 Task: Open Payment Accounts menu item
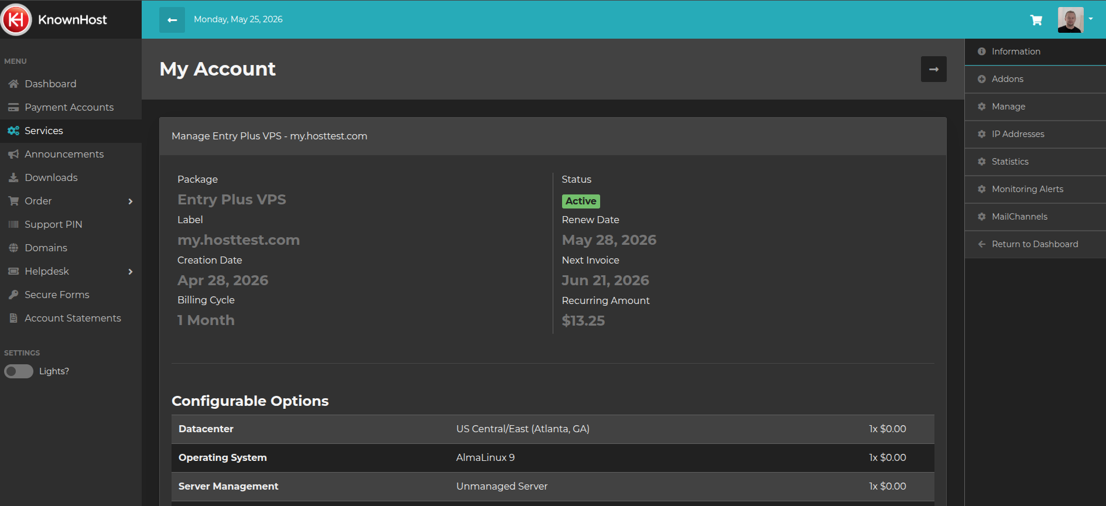(x=71, y=107)
